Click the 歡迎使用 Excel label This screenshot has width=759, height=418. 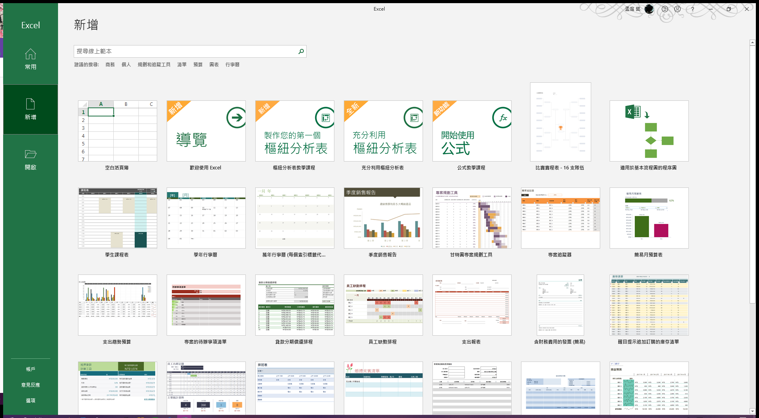(x=205, y=168)
